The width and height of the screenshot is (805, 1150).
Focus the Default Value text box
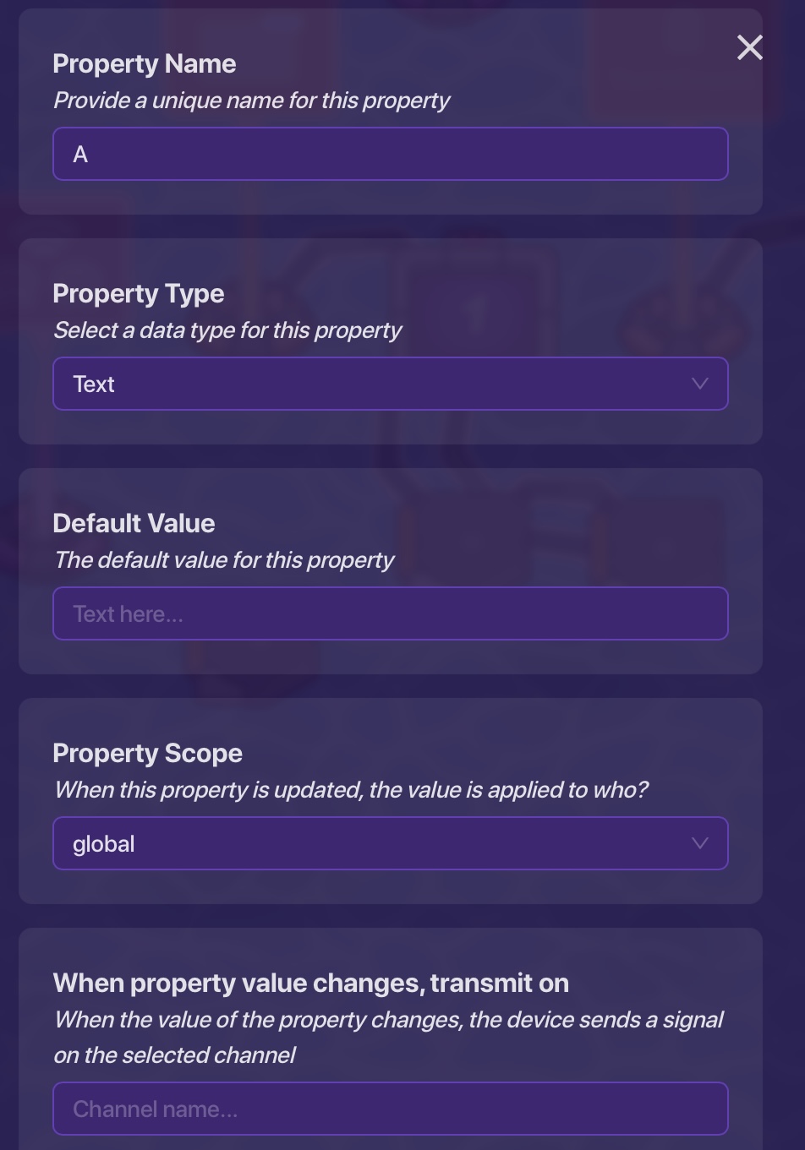[x=390, y=613]
